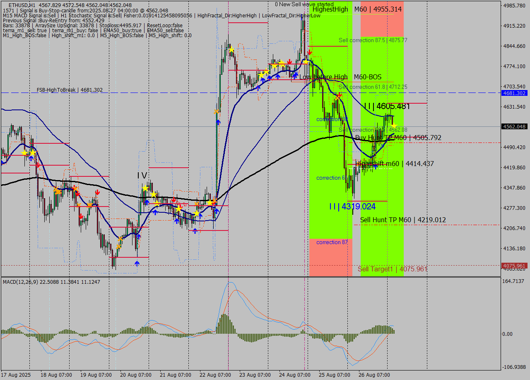Click the red arrow beside Sell correction 61.8
Screen dimensions: 530x380
[x=339, y=95]
